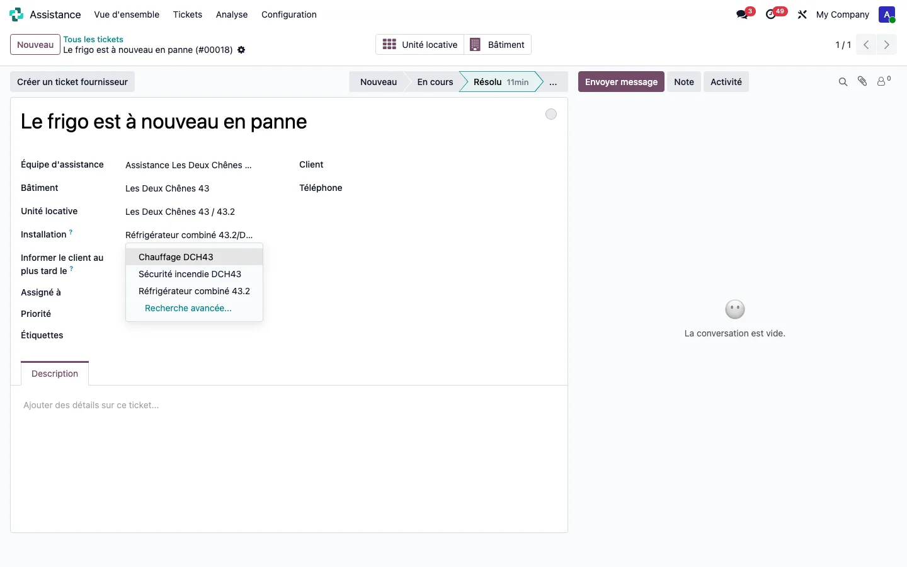907x567 pixels.
Task: Click the Note button
Action: tap(684, 82)
